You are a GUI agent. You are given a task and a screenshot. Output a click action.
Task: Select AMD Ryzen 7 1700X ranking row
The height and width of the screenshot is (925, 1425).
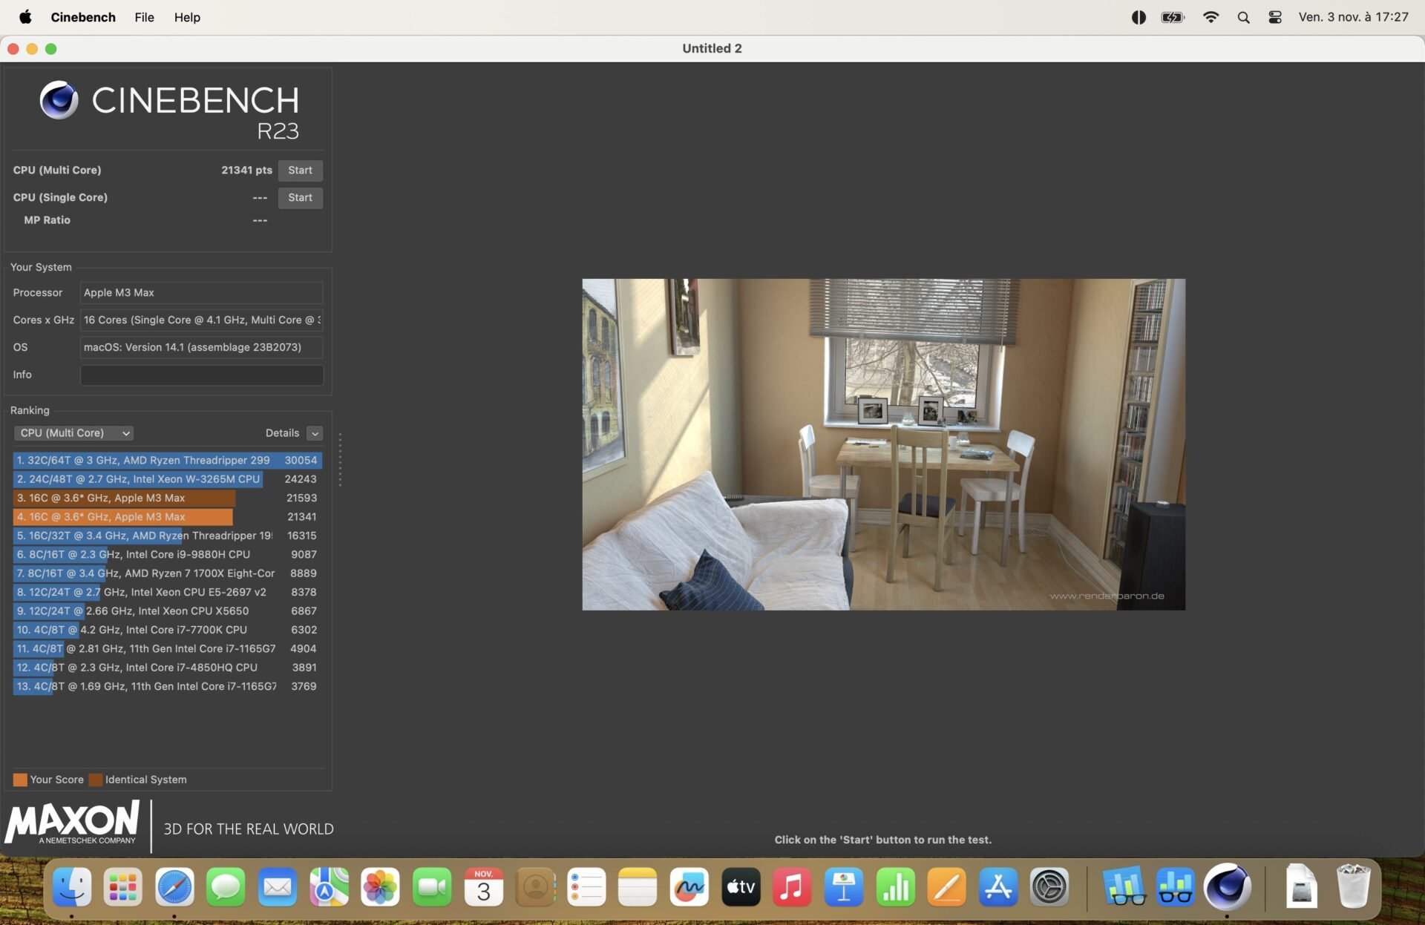point(167,573)
